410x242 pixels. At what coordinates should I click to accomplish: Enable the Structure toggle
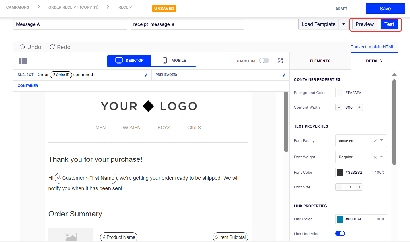pos(264,61)
